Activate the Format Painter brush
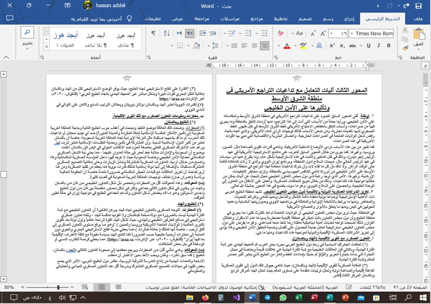 coord(405,48)
